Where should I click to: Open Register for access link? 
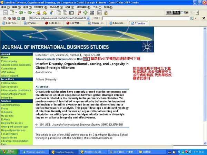tap(12, 123)
